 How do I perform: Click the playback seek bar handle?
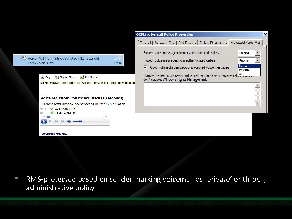48,117
